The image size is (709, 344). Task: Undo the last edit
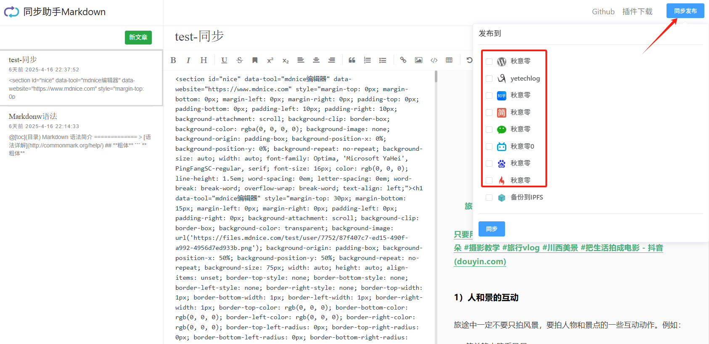point(469,60)
